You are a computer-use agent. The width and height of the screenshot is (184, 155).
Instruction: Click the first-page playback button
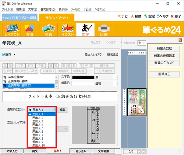point(144,152)
